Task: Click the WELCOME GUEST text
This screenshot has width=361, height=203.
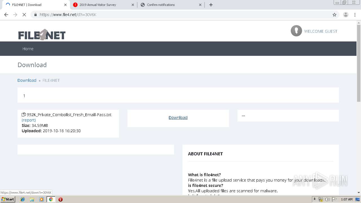Action: pos(321,31)
